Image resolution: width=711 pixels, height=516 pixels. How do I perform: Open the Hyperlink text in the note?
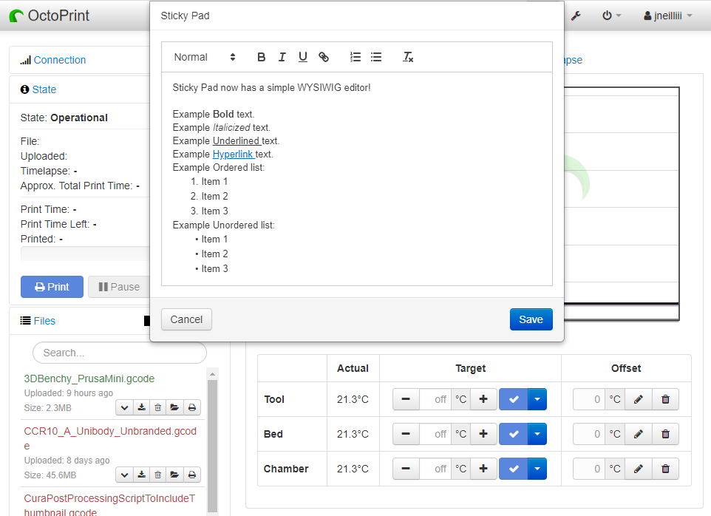tap(233, 155)
